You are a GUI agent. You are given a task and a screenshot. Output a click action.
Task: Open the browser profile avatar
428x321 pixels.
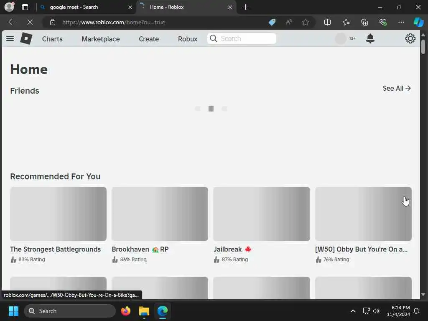click(x=9, y=7)
